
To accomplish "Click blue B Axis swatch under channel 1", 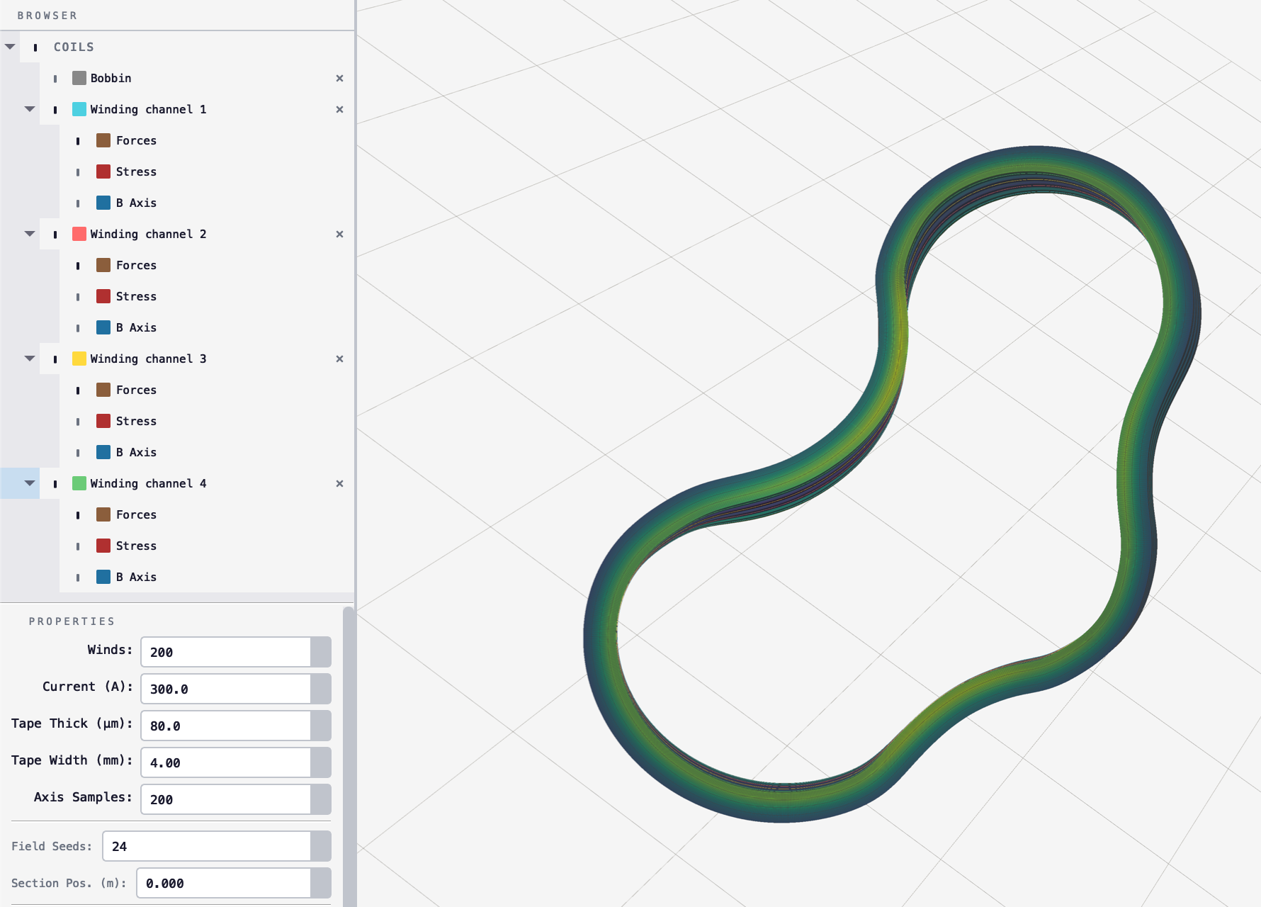I will coord(103,203).
